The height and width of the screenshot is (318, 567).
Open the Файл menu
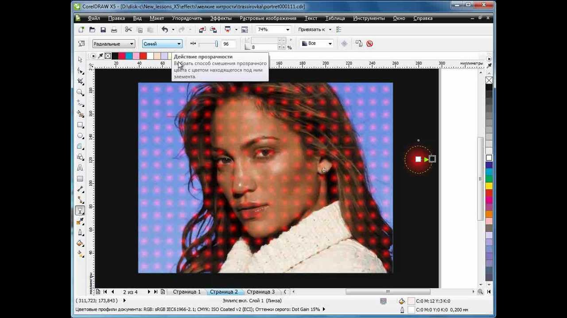(93, 18)
